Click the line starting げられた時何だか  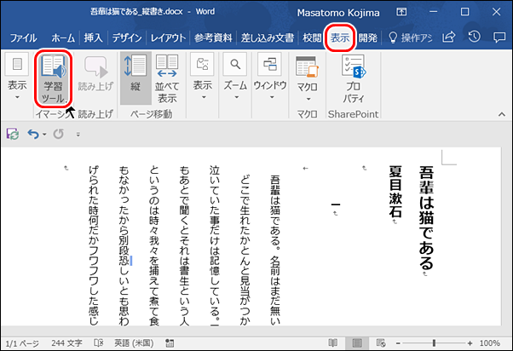94,245
